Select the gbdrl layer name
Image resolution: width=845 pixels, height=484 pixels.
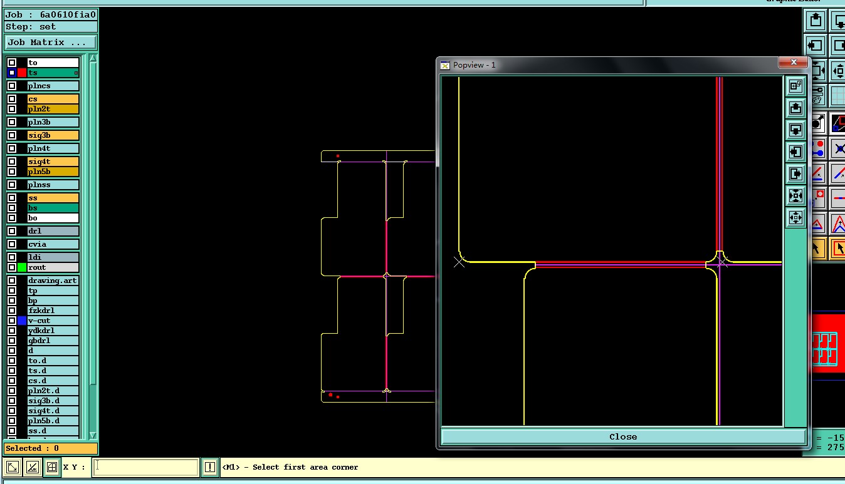(53, 341)
